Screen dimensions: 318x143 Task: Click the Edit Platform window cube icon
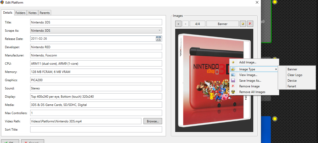pyautogui.click(x=2, y=3)
